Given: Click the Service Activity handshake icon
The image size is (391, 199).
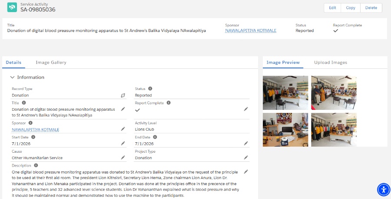Looking at the screenshot, I should 12,7.
